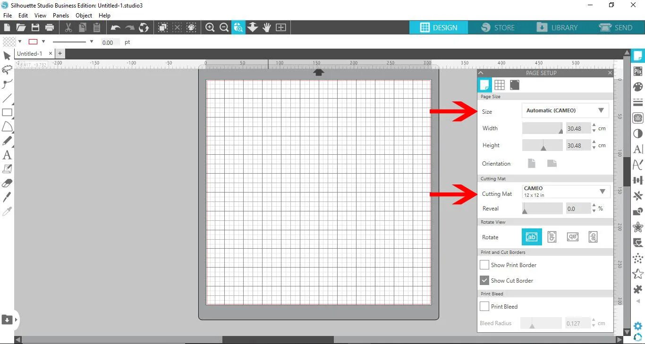Set portrait page orientation
Image resolution: width=645 pixels, height=344 pixels.
532,164
